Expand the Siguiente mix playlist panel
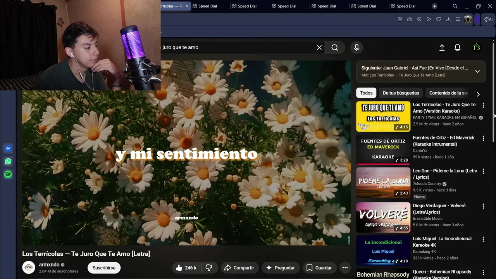This screenshot has height=279, width=496. click(477, 71)
